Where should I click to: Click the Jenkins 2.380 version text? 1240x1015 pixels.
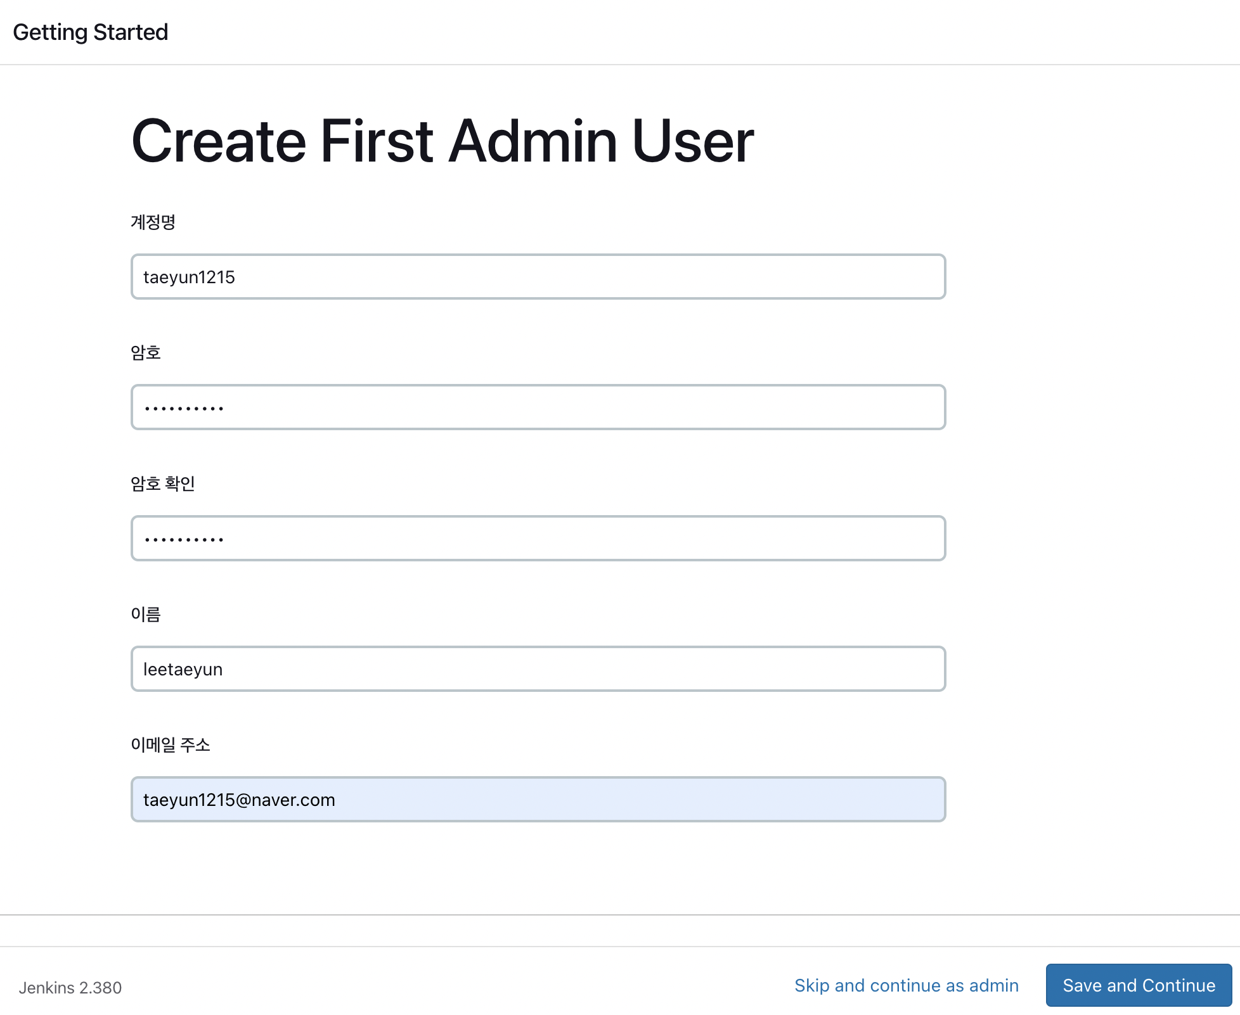[70, 988]
